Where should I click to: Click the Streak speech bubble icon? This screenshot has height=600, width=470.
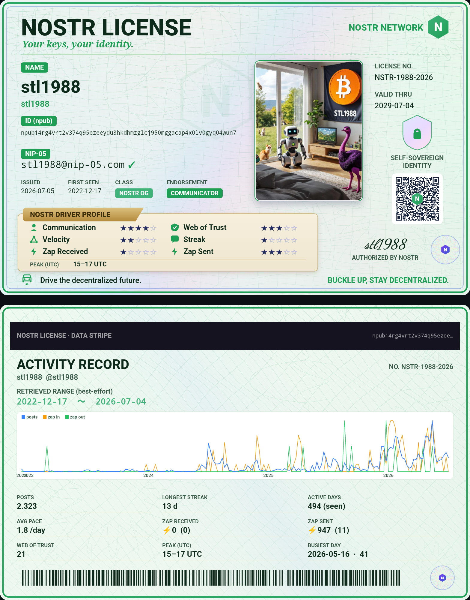tap(175, 239)
